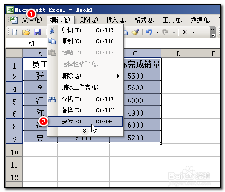Select row 1 header
The image size is (225, 192).
15,64
